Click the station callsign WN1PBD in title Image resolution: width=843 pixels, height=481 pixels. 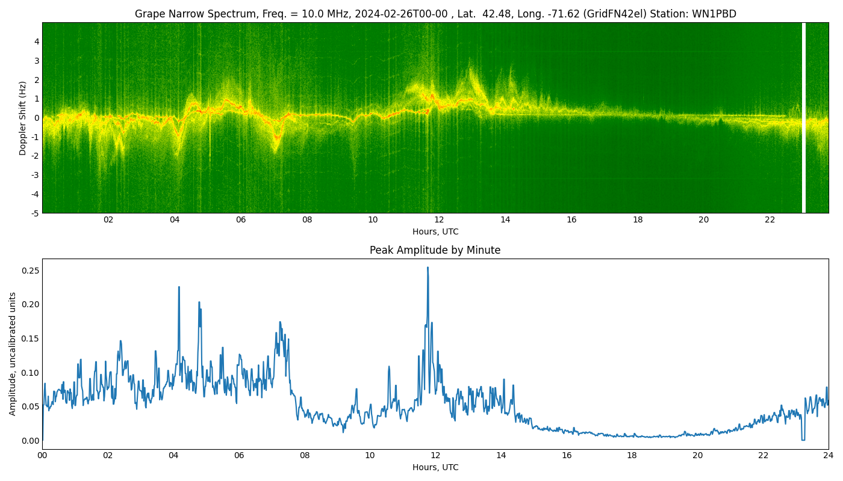(714, 14)
